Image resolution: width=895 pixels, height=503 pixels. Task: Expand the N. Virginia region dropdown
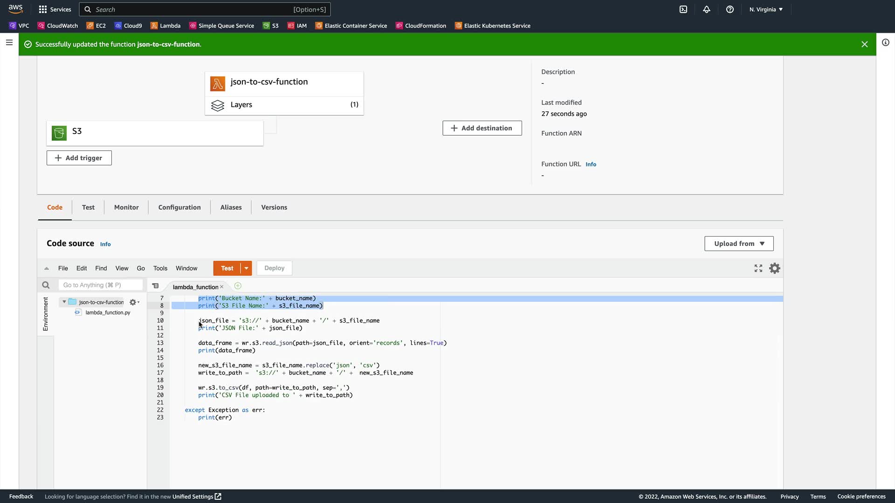[766, 9]
